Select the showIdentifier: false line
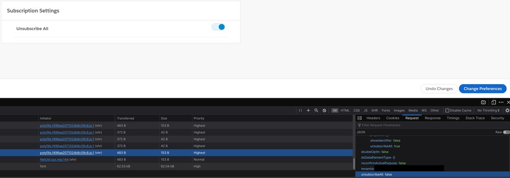Viewport: 510px width, 178px height. (385, 140)
